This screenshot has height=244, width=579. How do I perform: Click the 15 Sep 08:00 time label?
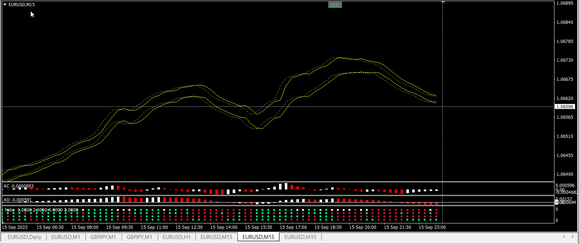[x=85, y=227]
